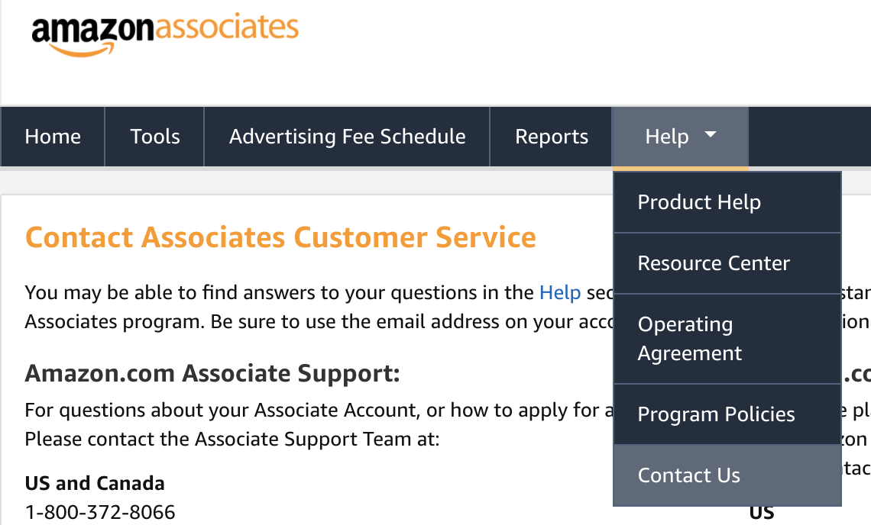The height and width of the screenshot is (525, 871).
Task: Go to the Home navigation tab
Action: [x=53, y=137]
